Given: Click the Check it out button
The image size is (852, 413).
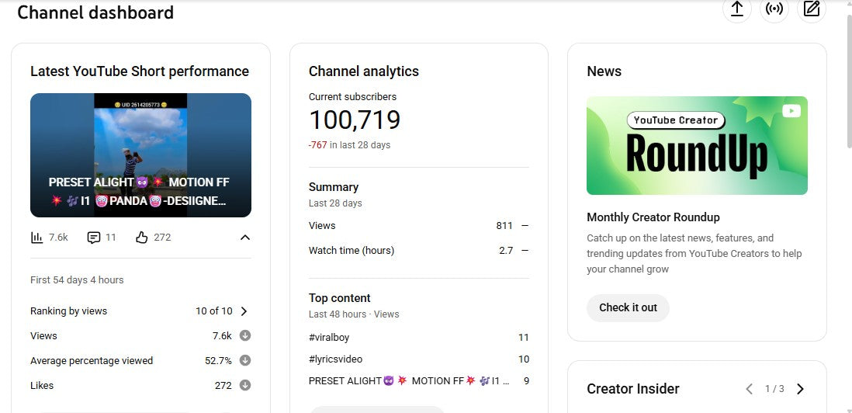Looking at the screenshot, I should click(628, 307).
